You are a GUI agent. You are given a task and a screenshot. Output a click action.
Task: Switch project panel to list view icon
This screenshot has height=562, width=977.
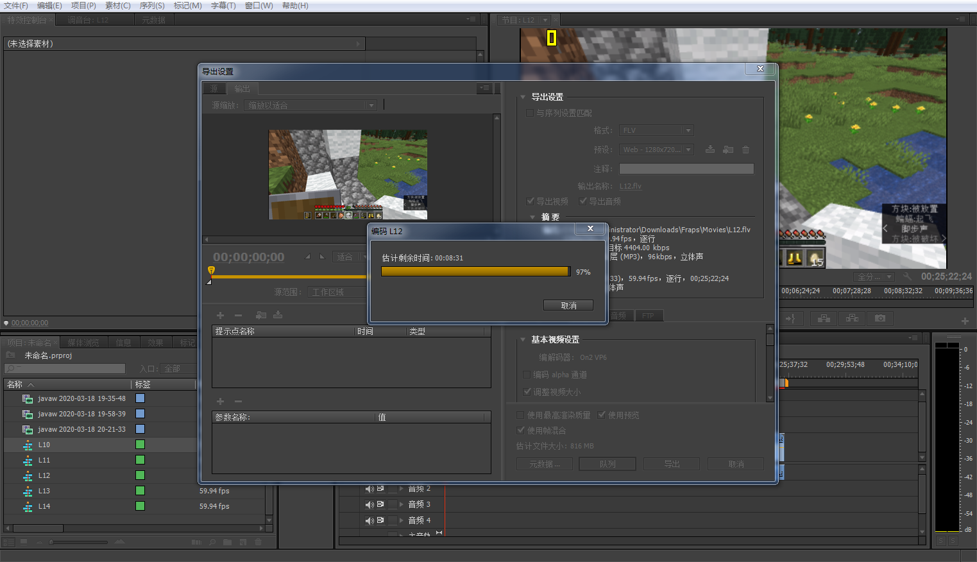[9, 542]
